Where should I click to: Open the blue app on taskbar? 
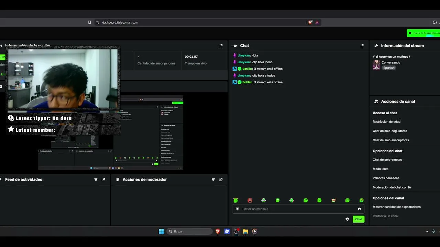(227, 231)
